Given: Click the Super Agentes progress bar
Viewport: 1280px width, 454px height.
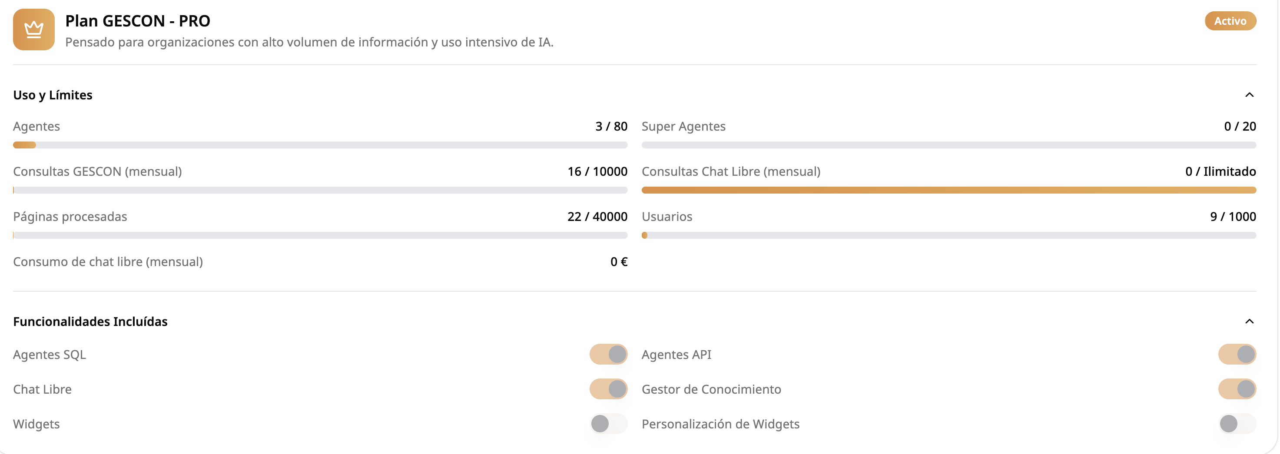Looking at the screenshot, I should pyautogui.click(x=948, y=145).
